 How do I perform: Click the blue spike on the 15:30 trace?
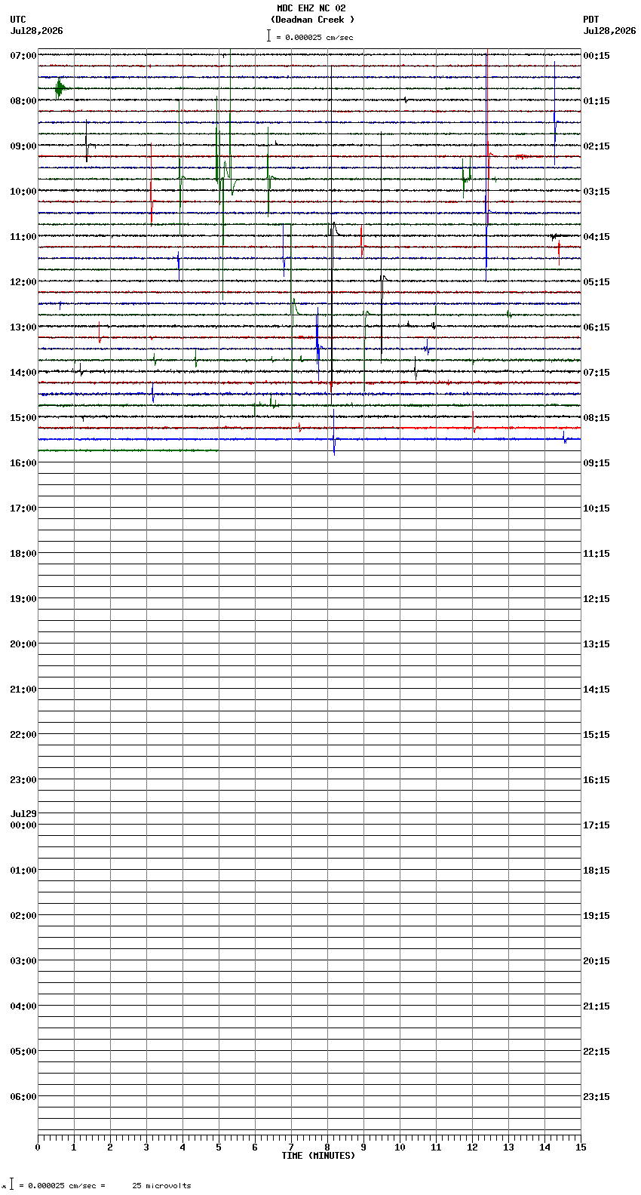pos(333,433)
